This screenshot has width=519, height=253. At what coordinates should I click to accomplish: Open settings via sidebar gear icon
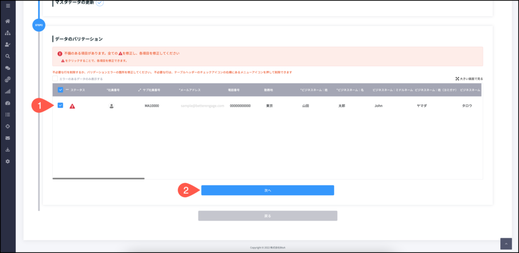click(x=8, y=161)
